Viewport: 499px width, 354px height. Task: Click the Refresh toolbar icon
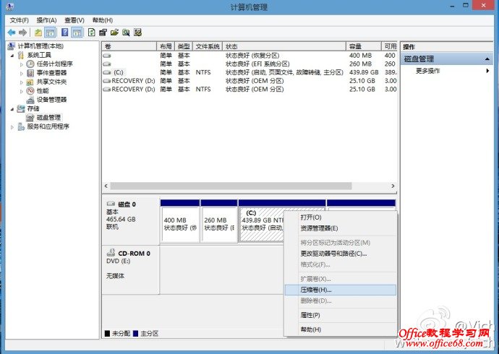pyautogui.click(x=92, y=33)
